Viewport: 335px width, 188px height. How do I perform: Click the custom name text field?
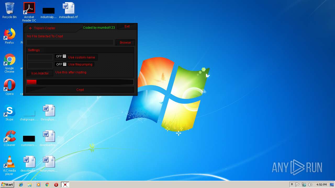click(x=40, y=57)
